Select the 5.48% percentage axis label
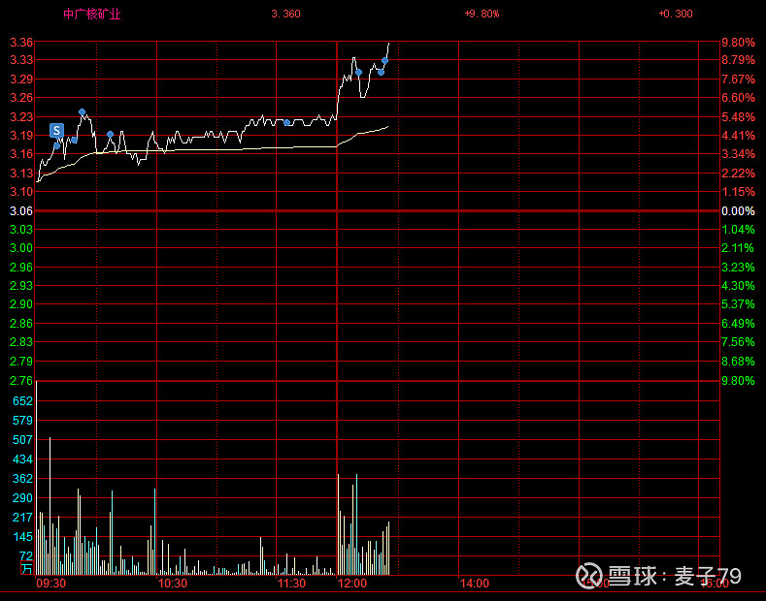This screenshot has width=766, height=601. click(x=738, y=116)
